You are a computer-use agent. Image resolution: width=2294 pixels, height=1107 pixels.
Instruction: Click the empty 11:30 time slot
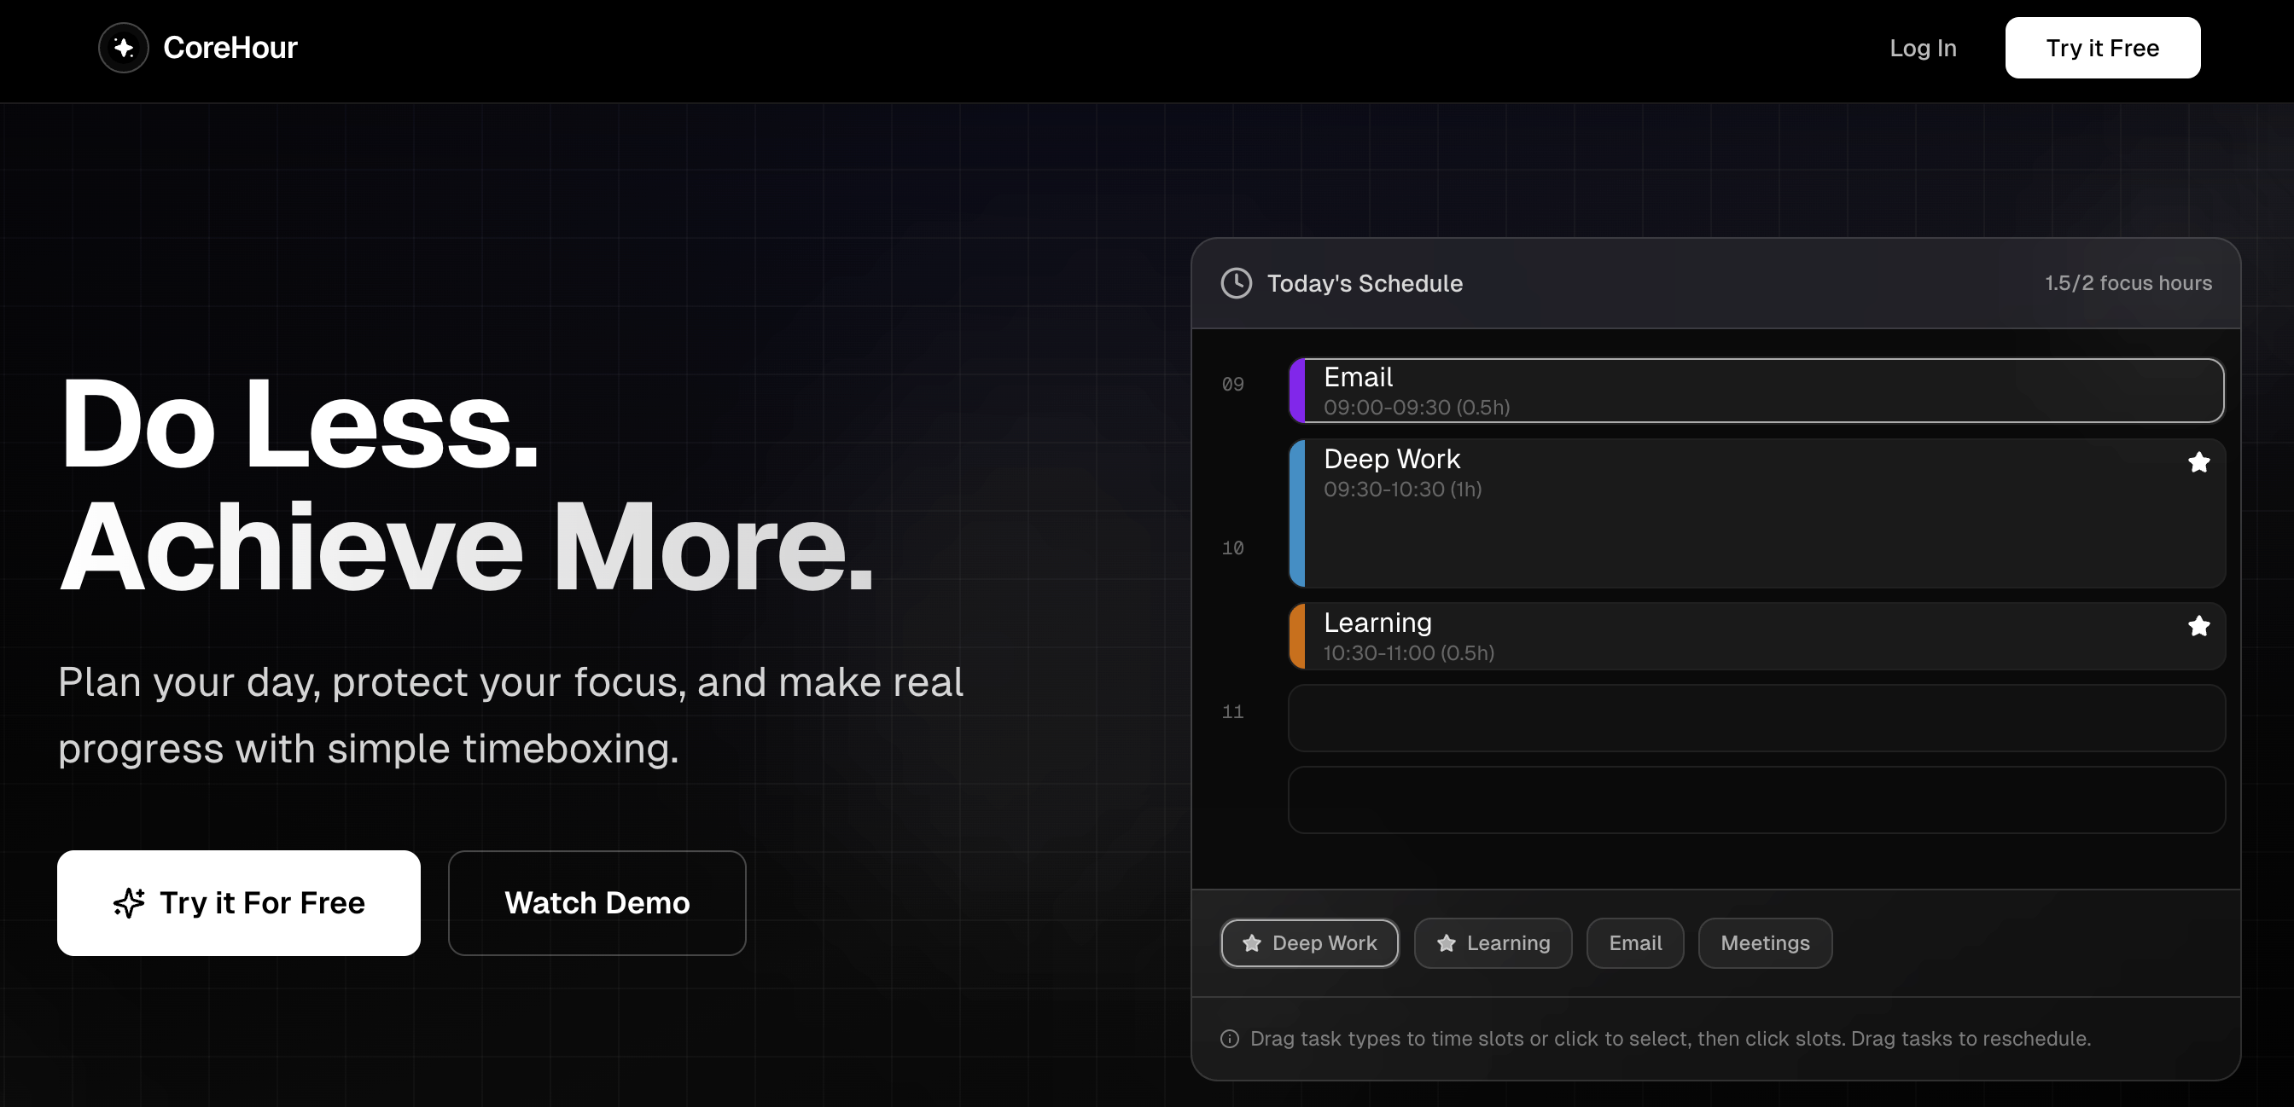point(1756,800)
